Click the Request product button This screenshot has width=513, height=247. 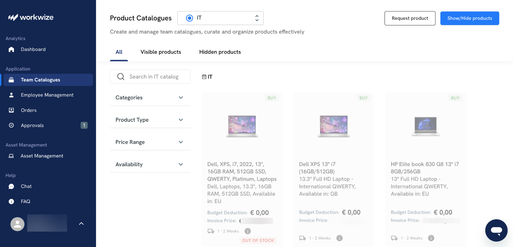point(410,18)
